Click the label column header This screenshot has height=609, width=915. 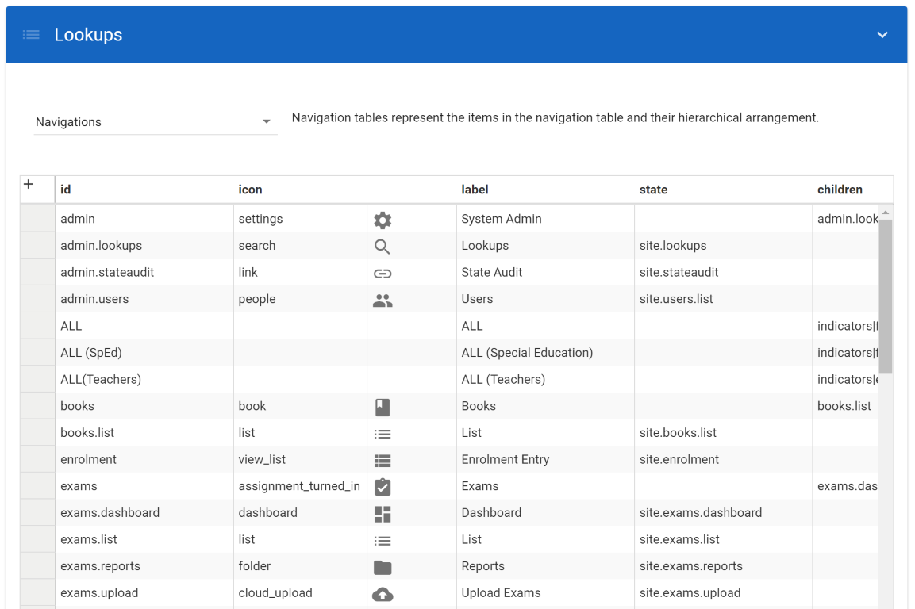point(475,190)
